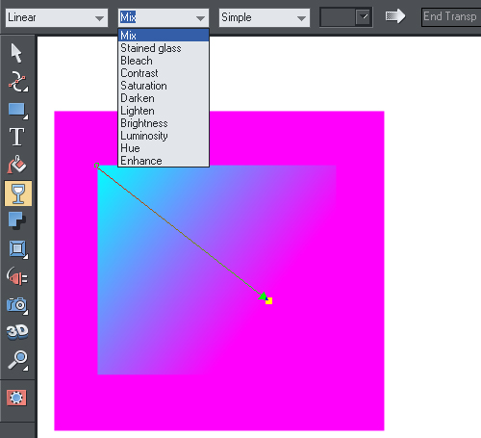Open the Photo camera tool
The image size is (481, 438).
point(16,305)
